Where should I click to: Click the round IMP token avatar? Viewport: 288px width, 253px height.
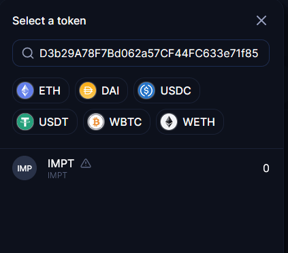(25, 168)
